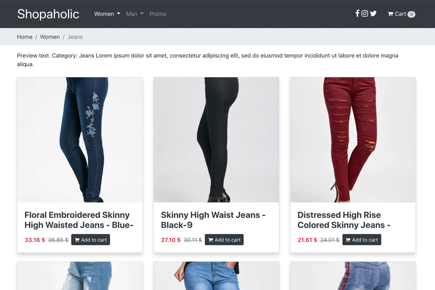Click the struck-through 30.11 $ price
Viewport: 435px width, 290px height.
193,240
